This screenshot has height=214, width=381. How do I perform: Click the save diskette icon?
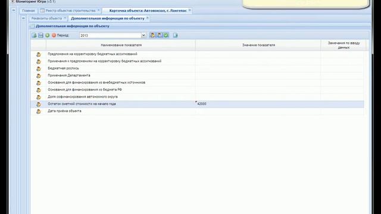[41, 36]
